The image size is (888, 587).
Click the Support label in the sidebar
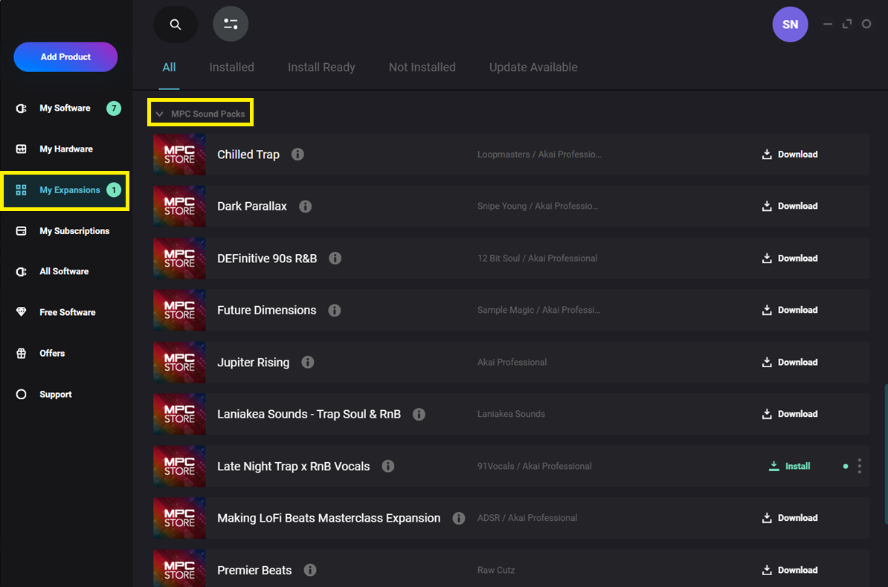coord(56,395)
